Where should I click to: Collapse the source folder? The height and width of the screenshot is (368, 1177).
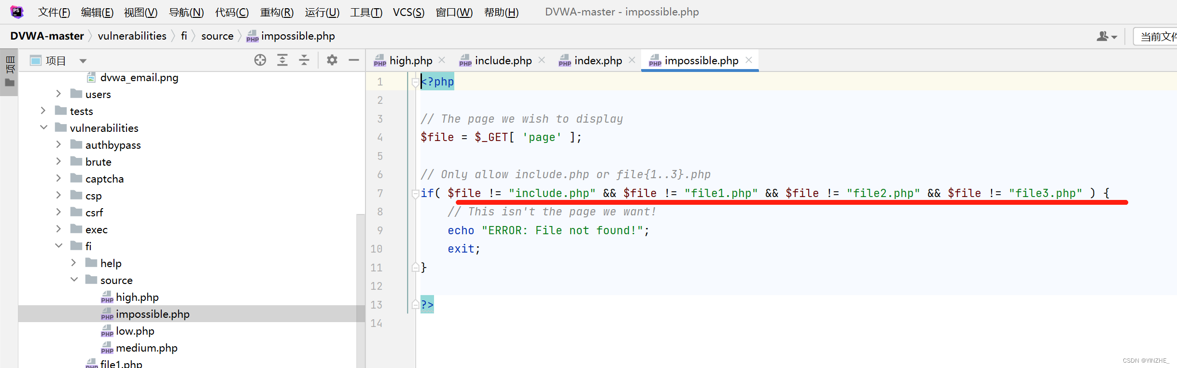coord(74,280)
